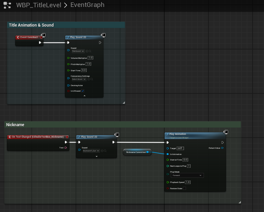Click the Playback Speed value field
The height and width of the screenshot is (212, 264).
pos(188,182)
